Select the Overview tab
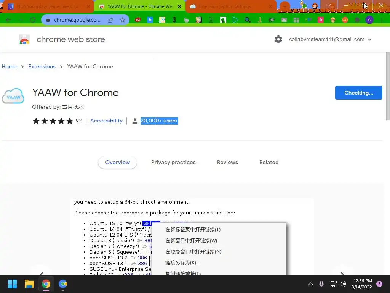Screen dimensions: 390x293 coord(117,162)
